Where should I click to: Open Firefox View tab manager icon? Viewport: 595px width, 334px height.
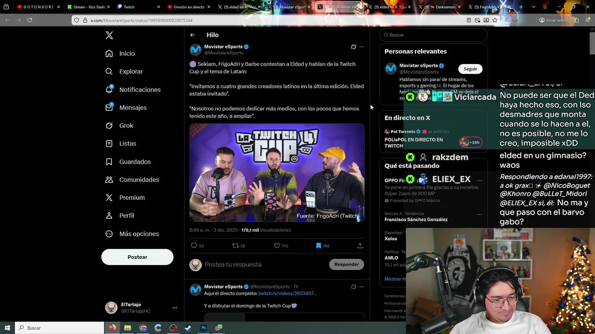[6, 7]
